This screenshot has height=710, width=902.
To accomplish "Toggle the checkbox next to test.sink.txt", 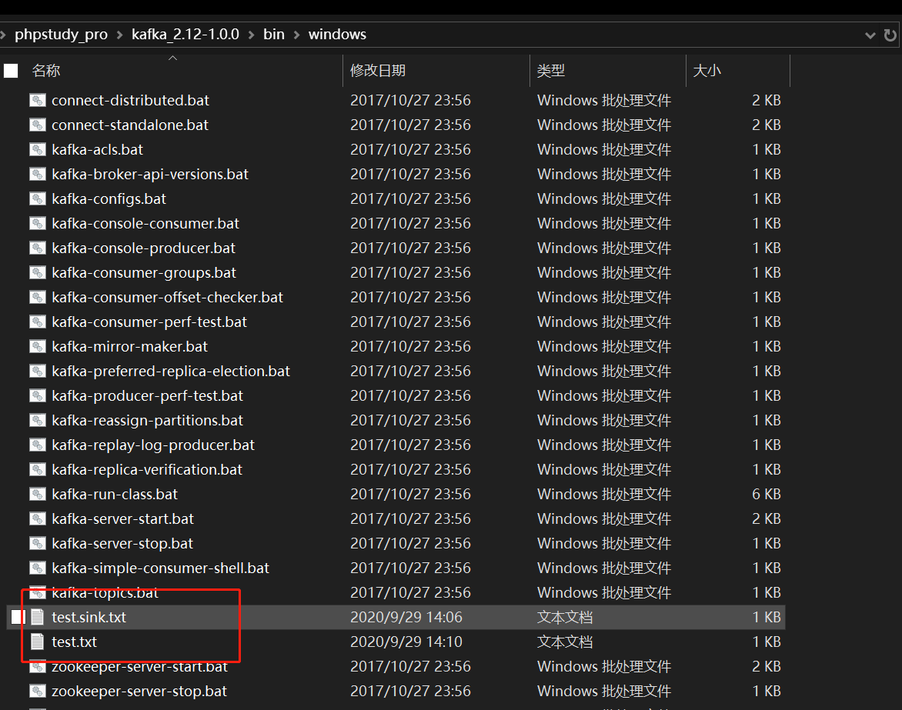I will pyautogui.click(x=18, y=618).
